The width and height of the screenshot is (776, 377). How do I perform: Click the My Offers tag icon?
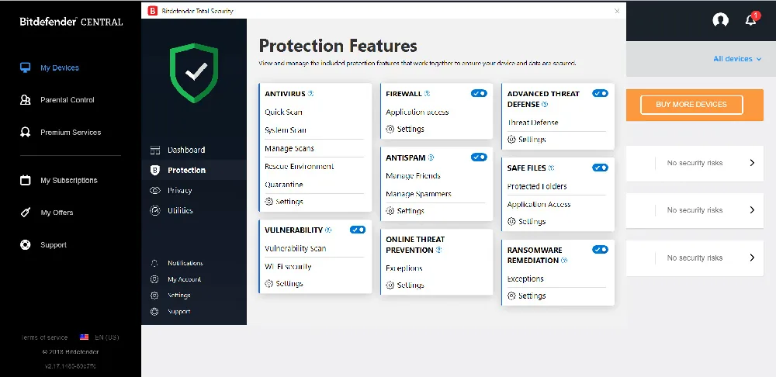point(26,213)
